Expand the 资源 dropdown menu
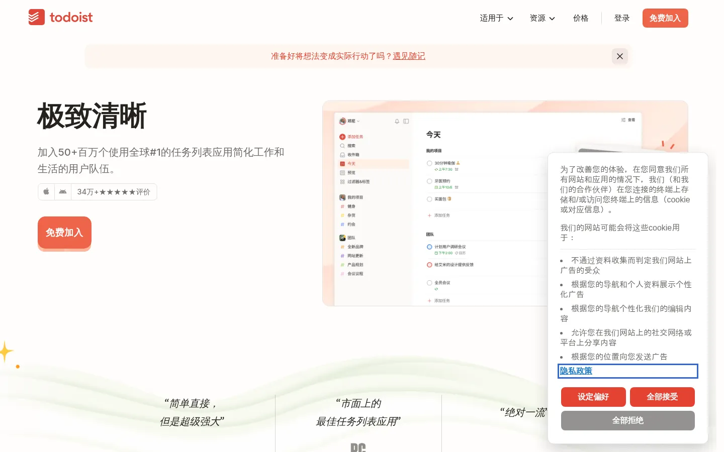Viewport: 724px width, 452px height. click(542, 18)
